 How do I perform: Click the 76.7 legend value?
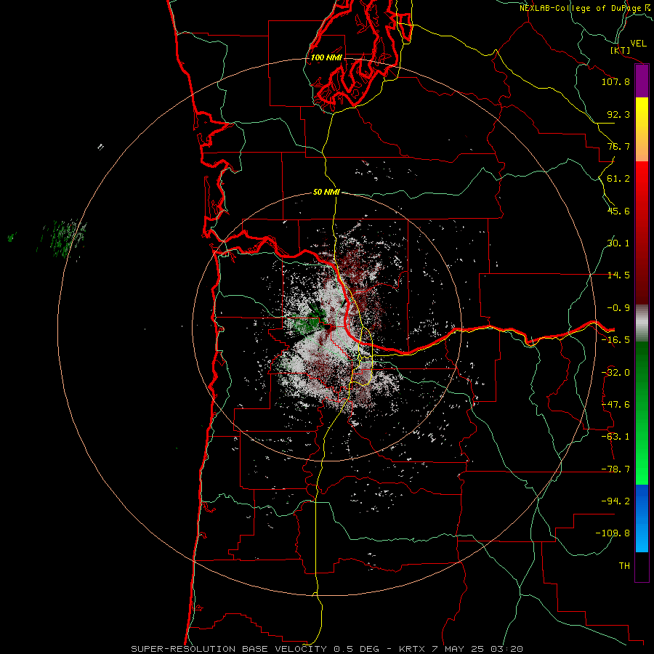click(618, 146)
